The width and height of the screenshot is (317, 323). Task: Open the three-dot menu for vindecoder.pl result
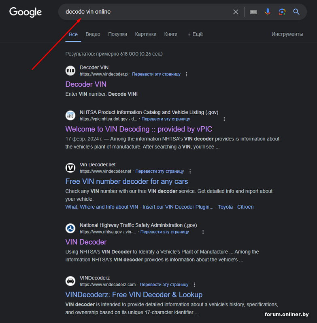(187, 74)
